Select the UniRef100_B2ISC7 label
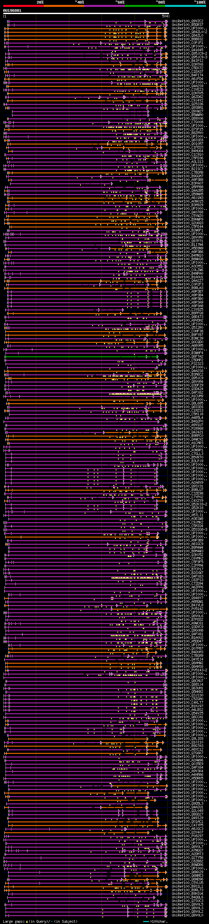Screen dimensions: 209x924 click(x=187, y=169)
